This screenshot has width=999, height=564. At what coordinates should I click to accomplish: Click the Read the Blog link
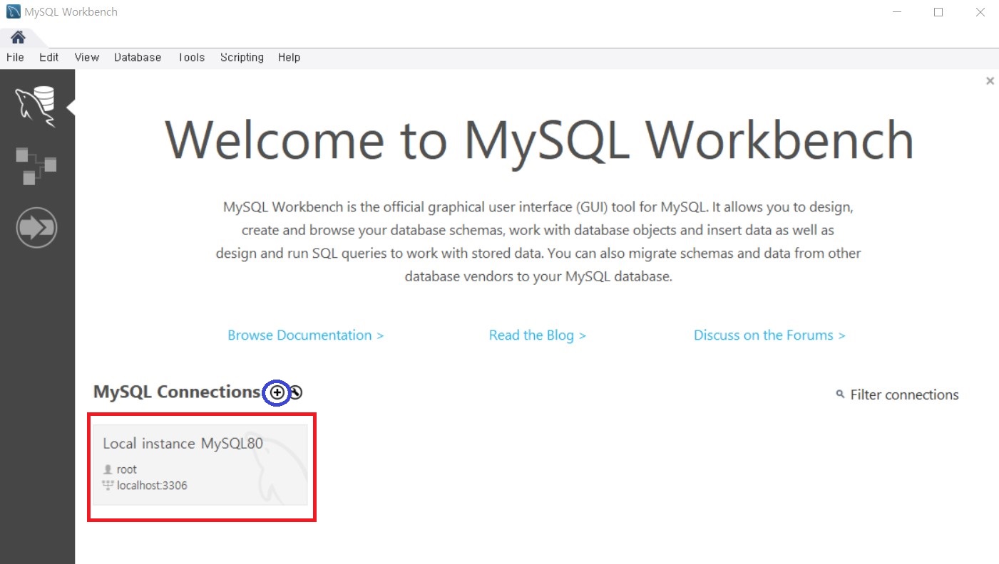(537, 335)
